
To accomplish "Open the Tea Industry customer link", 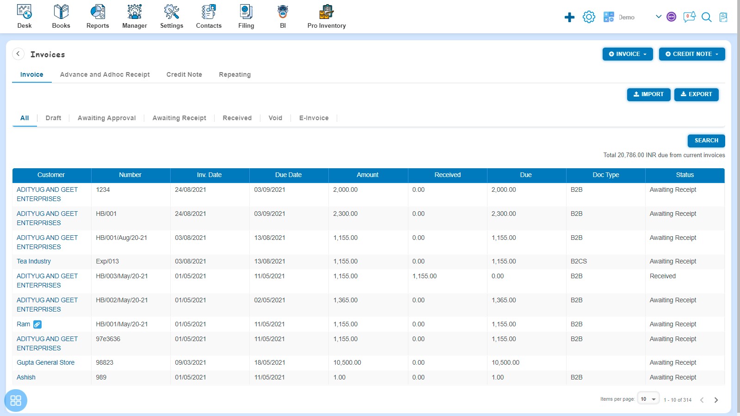I will 34,261.
